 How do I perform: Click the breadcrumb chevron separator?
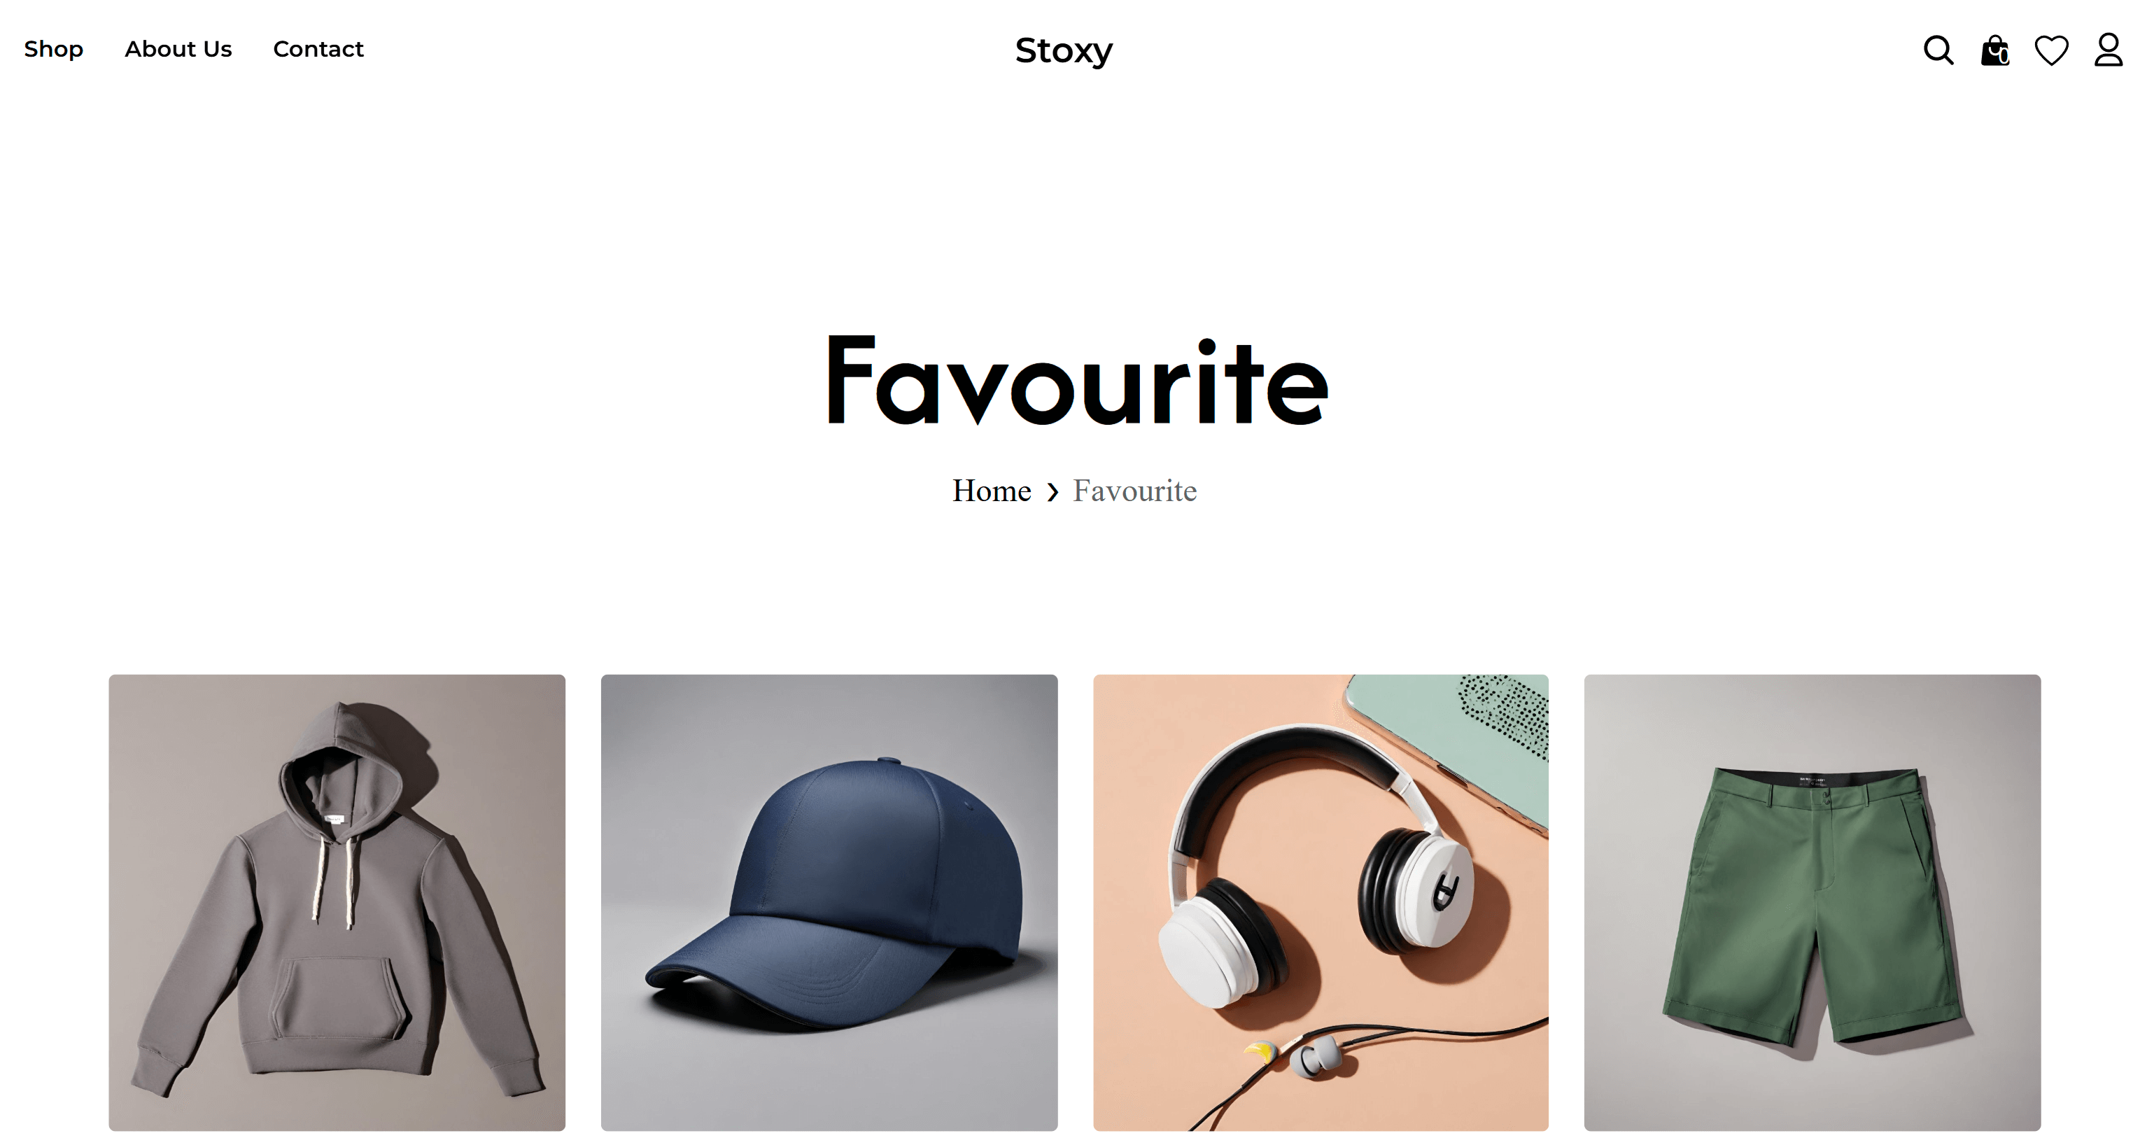point(1052,492)
